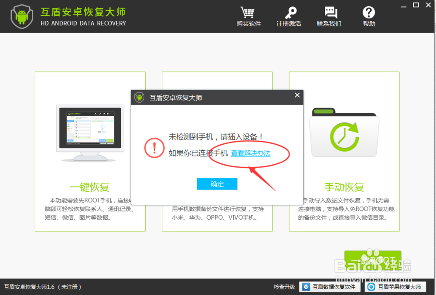Select the 手动恢复 heading
436x295 pixels.
tap(344, 187)
